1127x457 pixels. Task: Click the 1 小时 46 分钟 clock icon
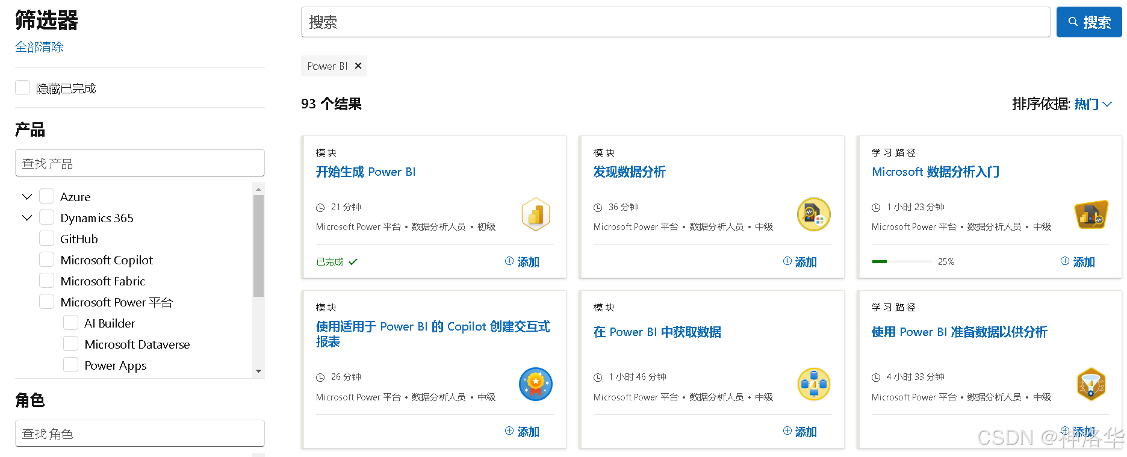coord(598,378)
